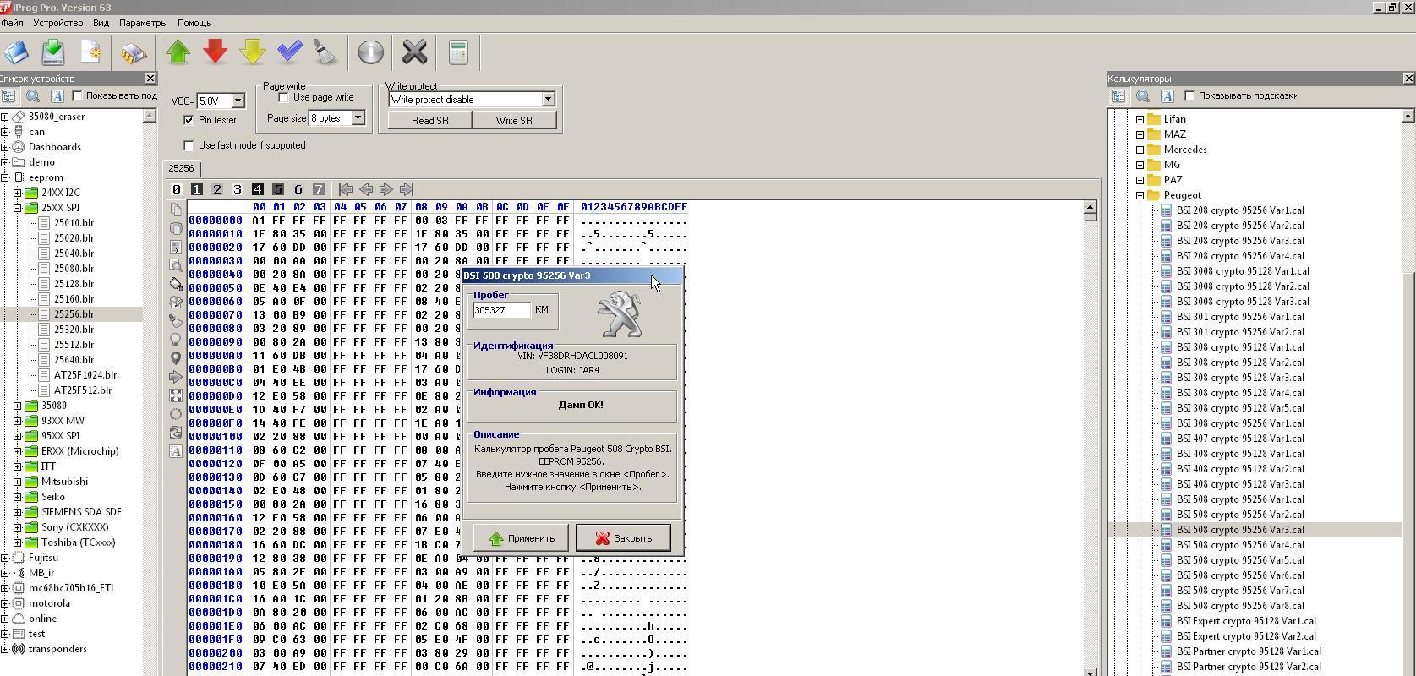Close the Калькуляторы panel
The width and height of the screenshot is (1416, 676).
coord(1408,79)
